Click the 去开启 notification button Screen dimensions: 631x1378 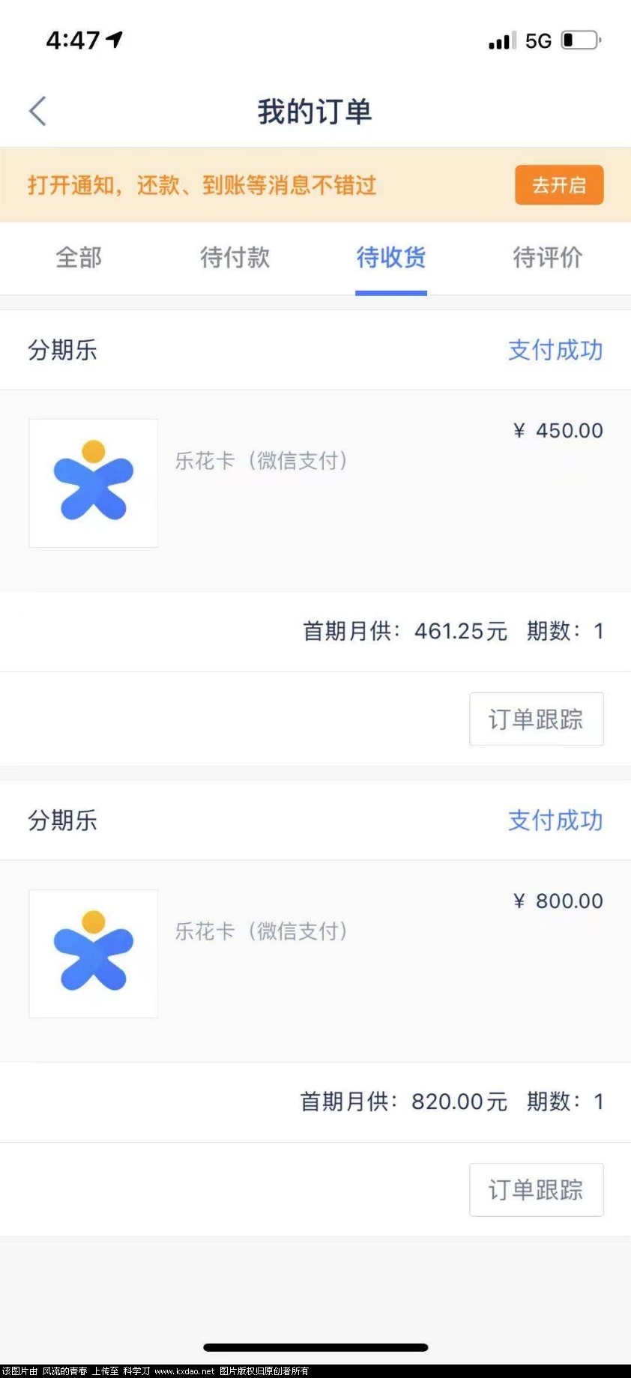[559, 185]
